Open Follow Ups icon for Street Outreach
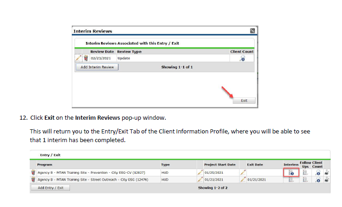Viewport: 342px width, 207px height. click(x=305, y=180)
